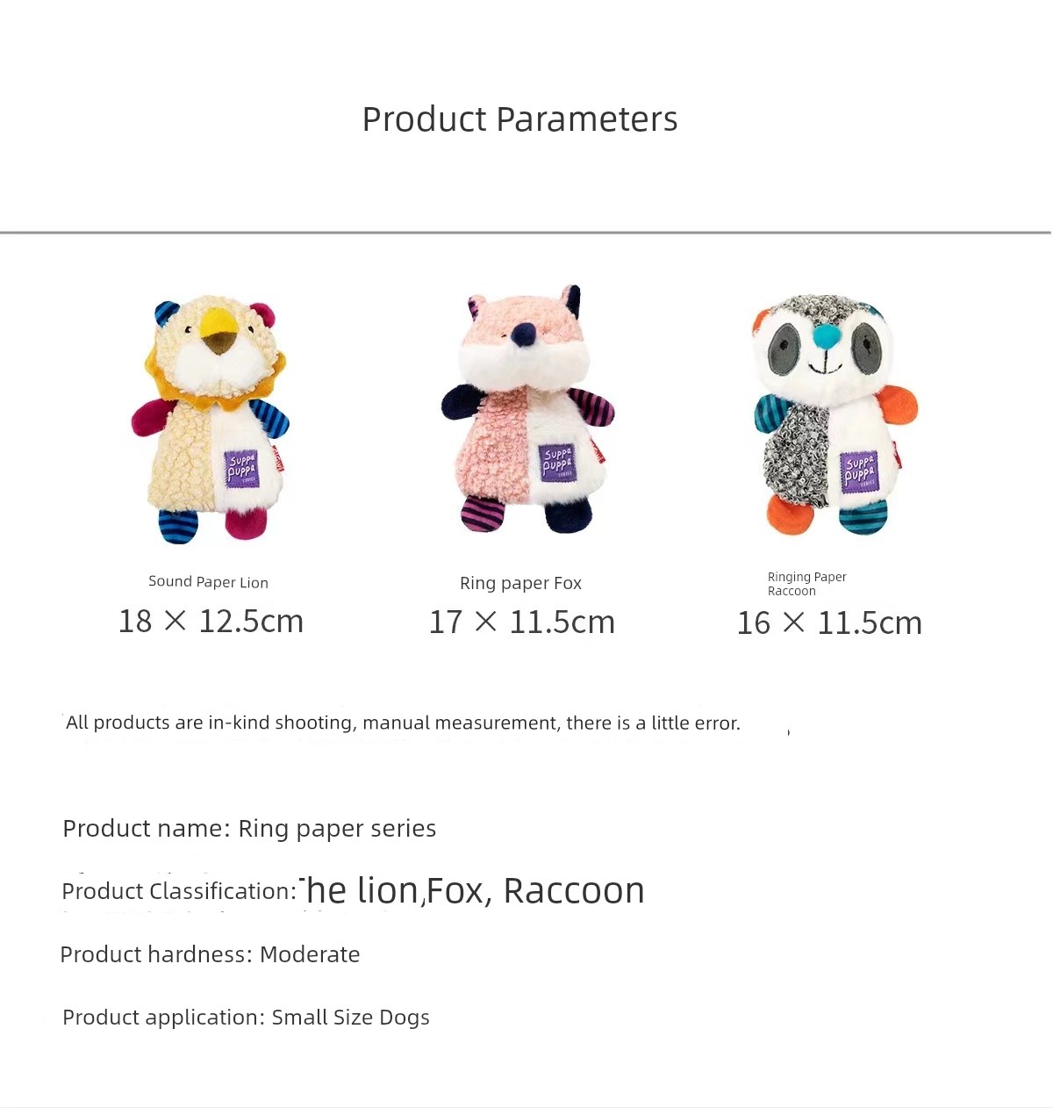The height and width of the screenshot is (1108, 1053).
Task: Click the raccoon plush toy image
Action: 834,414
